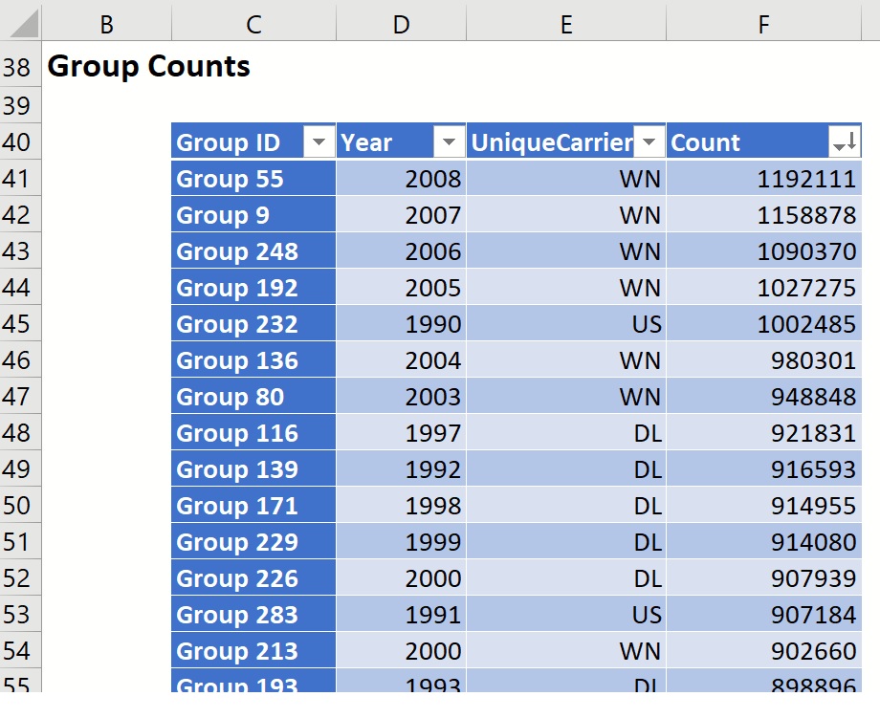Select the count cell 902660
880x718 pixels.
click(763, 651)
